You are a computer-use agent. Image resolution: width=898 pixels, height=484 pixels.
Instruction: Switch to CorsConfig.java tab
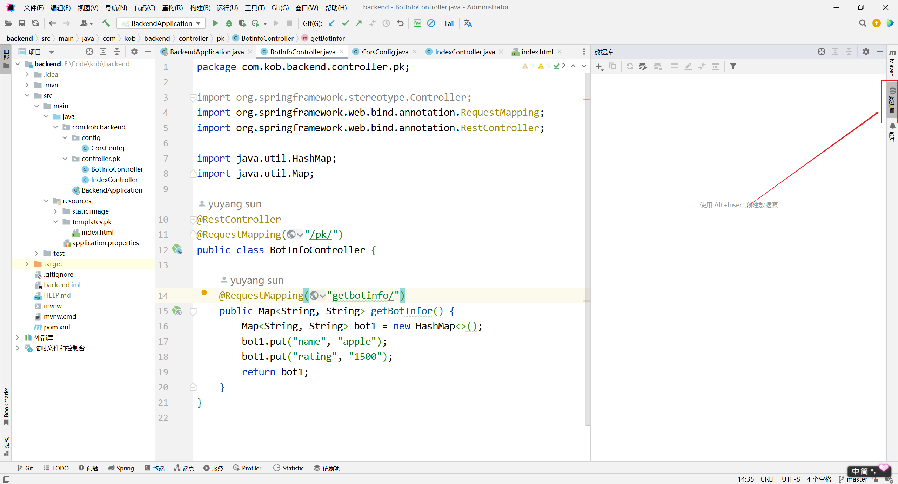(x=384, y=52)
